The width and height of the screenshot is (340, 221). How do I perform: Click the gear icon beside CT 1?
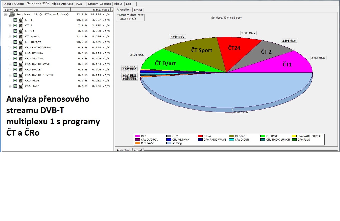[x=21, y=20]
